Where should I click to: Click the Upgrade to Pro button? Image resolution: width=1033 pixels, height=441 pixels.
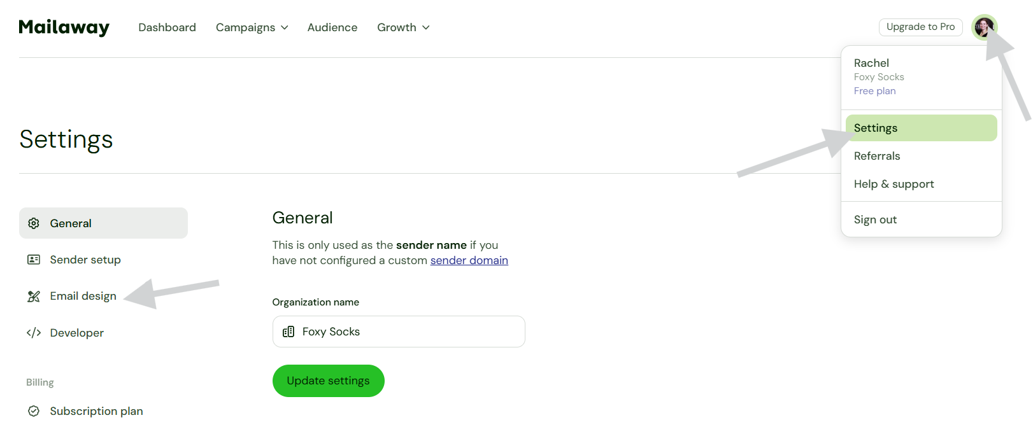920,27
